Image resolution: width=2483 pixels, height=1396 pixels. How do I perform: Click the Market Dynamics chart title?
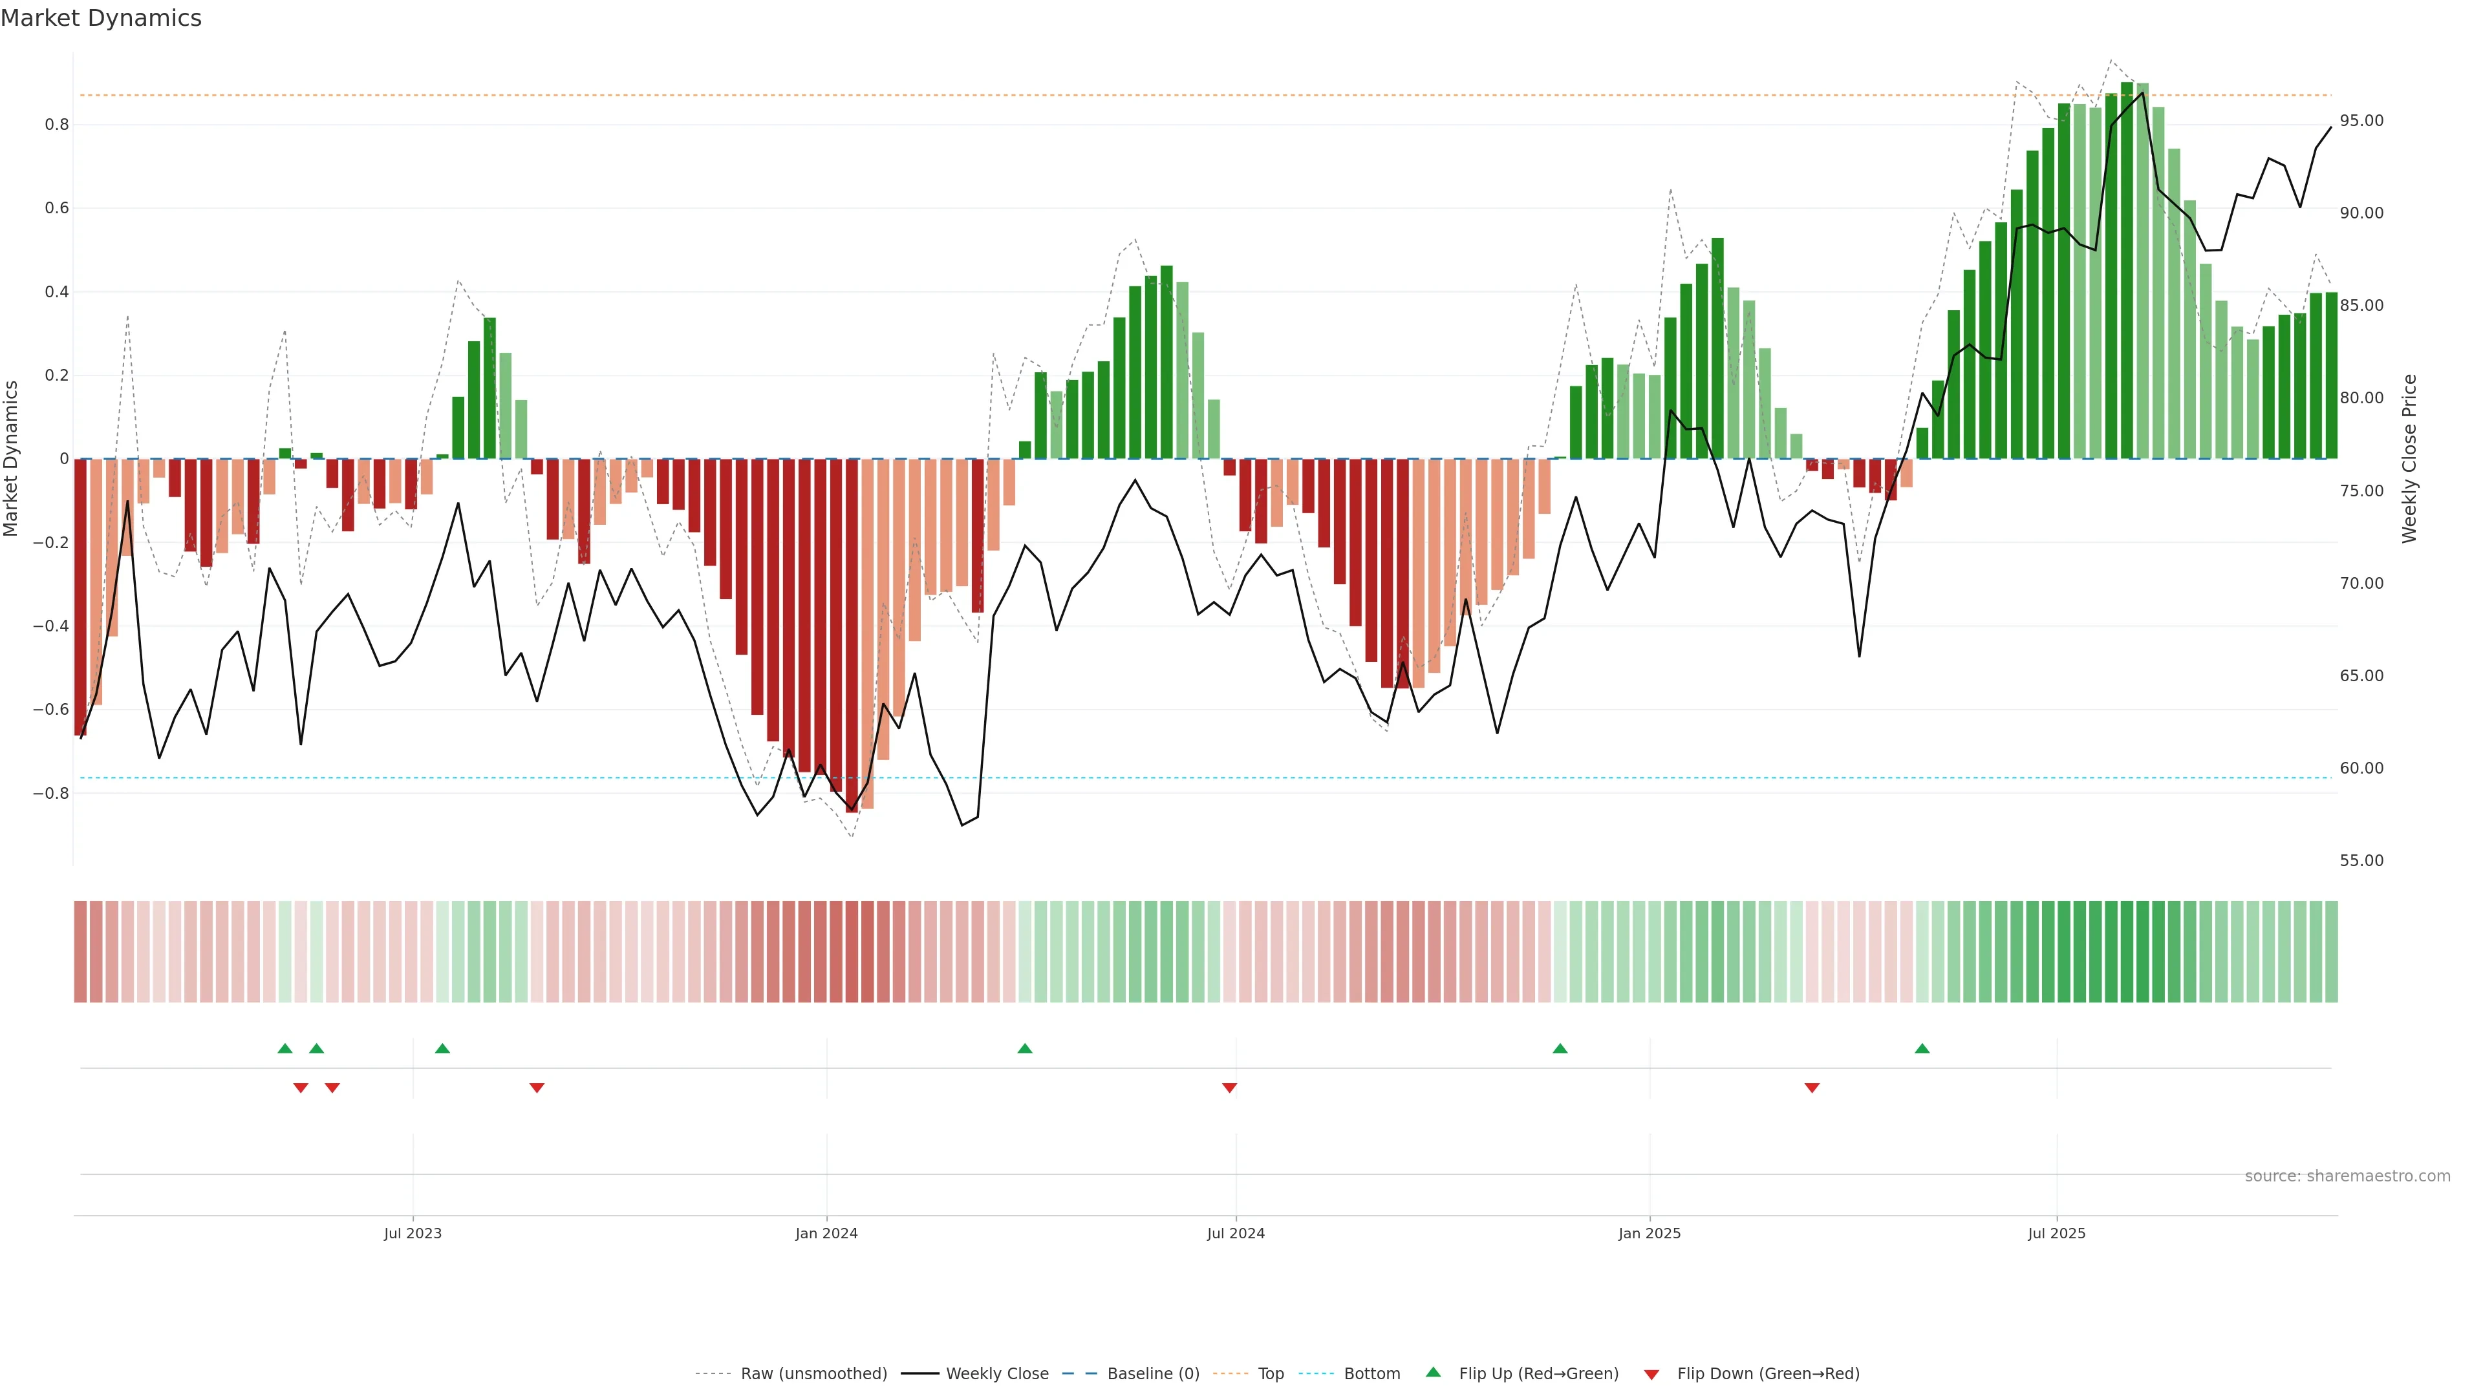pyautogui.click(x=102, y=18)
